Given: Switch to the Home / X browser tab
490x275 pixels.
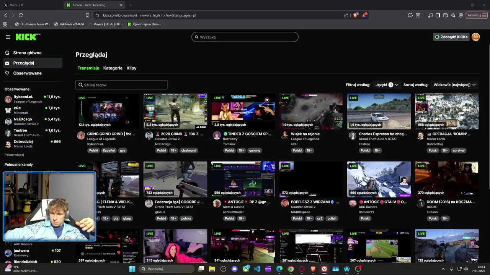Looking at the screenshot, I should [31, 5].
